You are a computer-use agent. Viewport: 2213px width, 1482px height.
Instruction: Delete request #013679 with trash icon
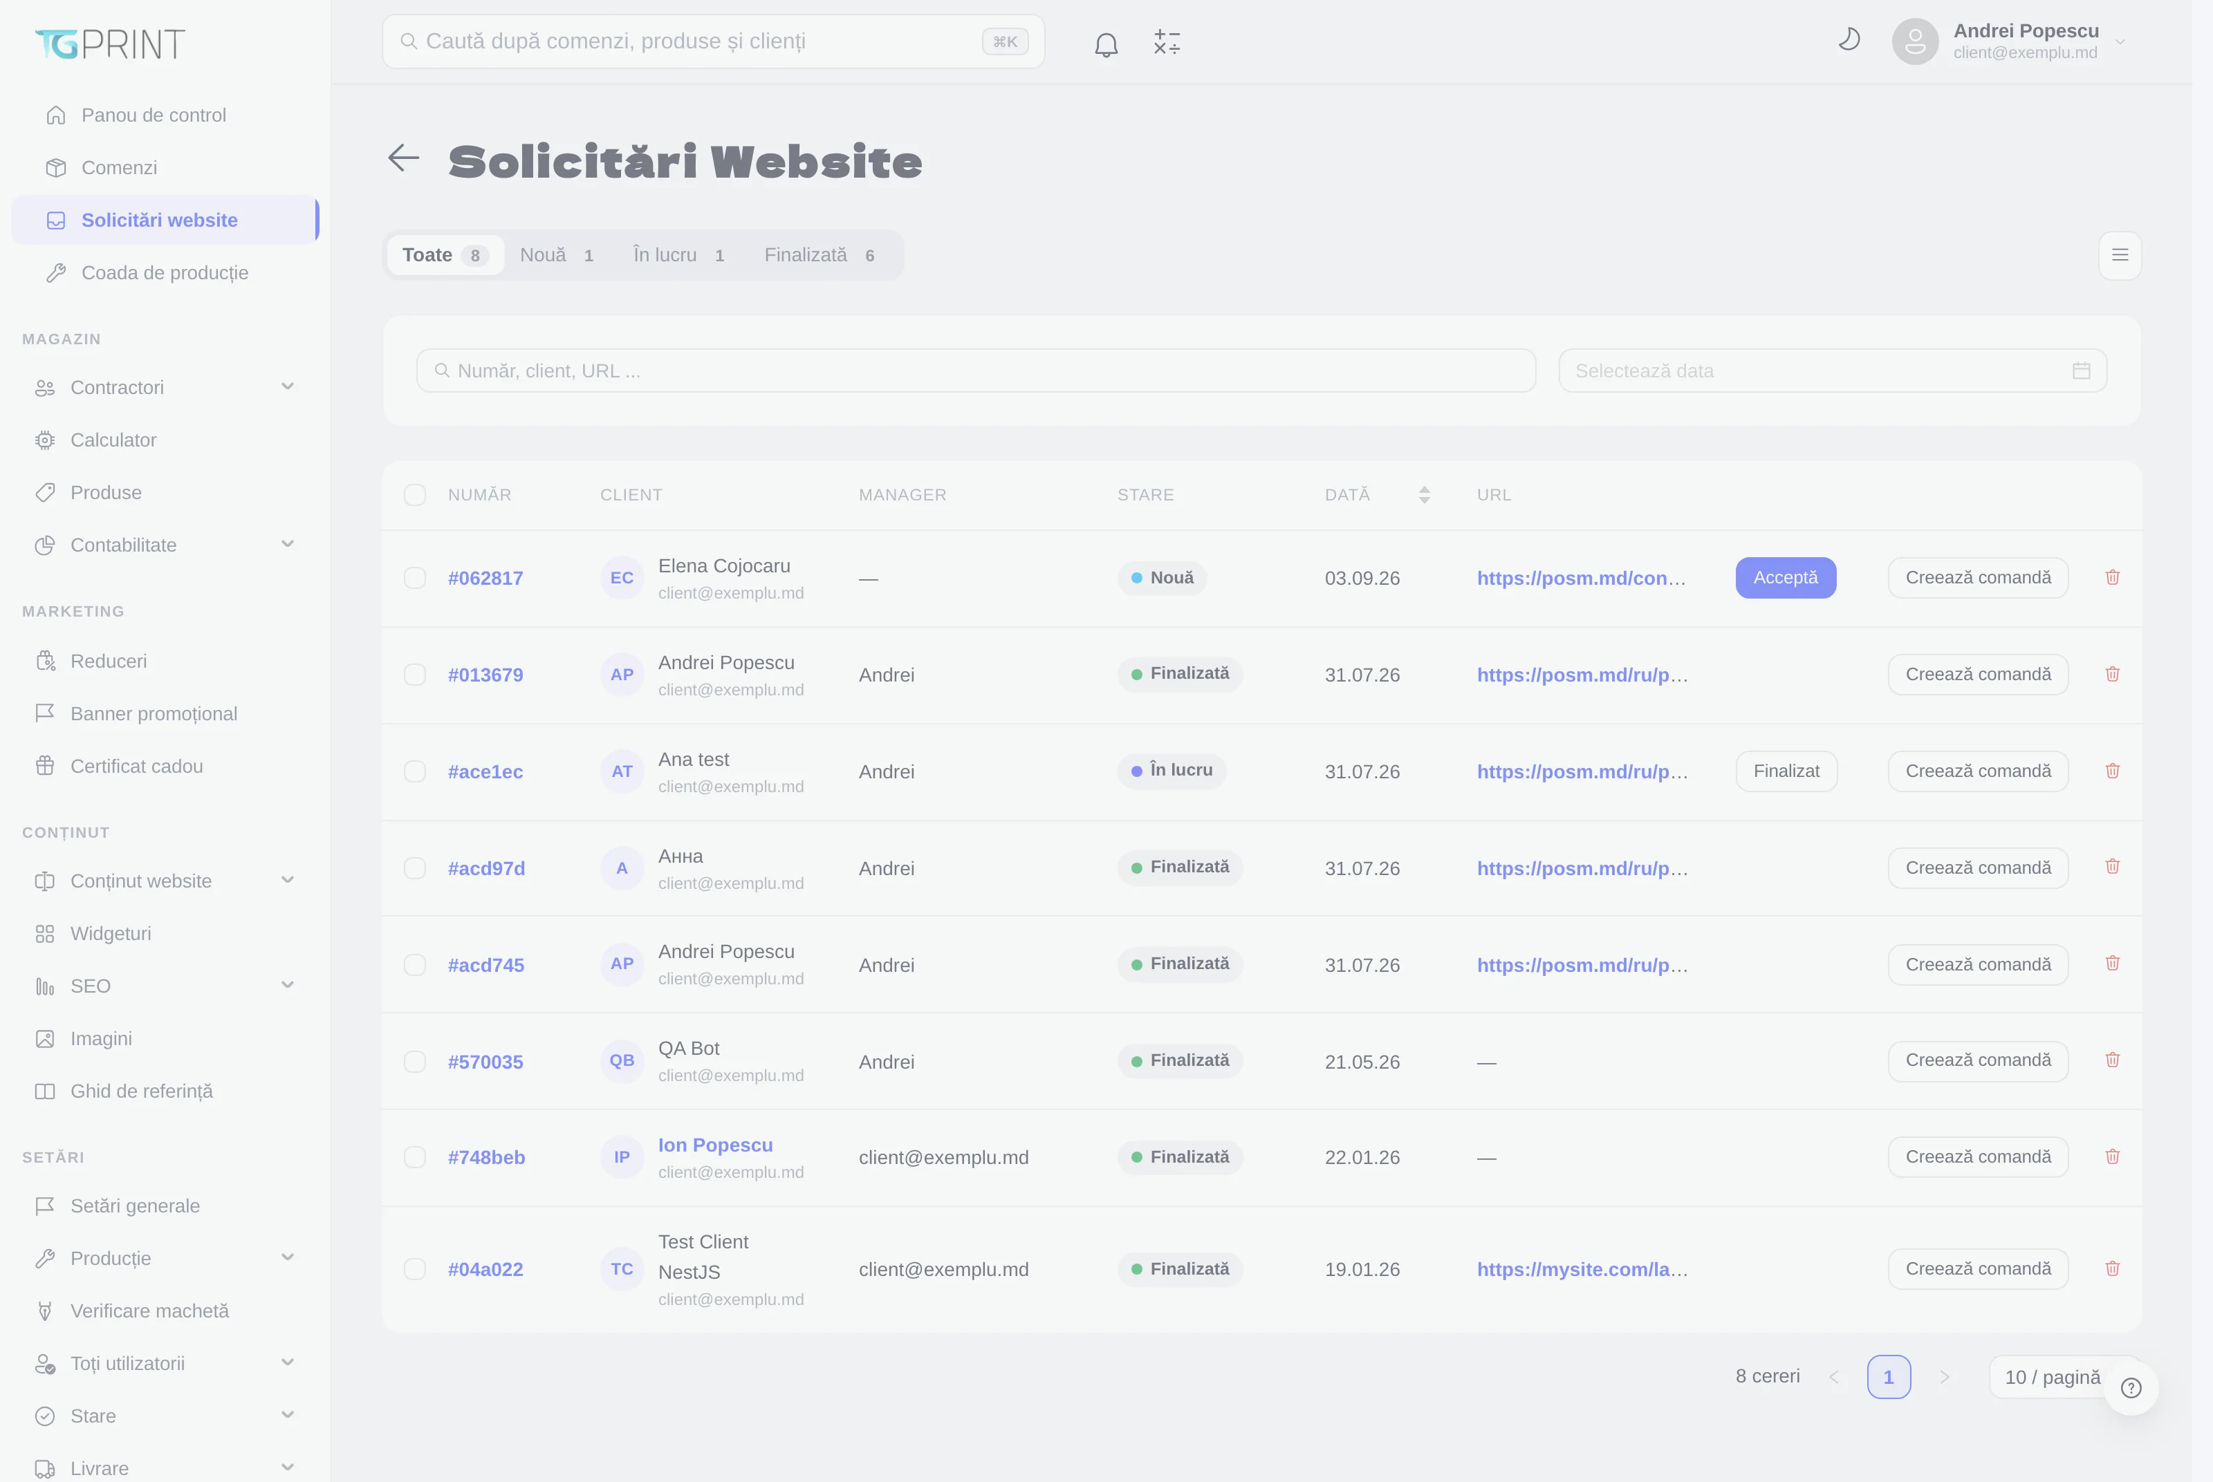[x=2112, y=674]
